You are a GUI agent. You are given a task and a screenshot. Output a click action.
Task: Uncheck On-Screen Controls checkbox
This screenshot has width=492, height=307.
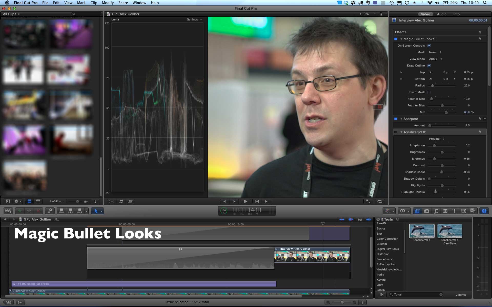(429, 46)
